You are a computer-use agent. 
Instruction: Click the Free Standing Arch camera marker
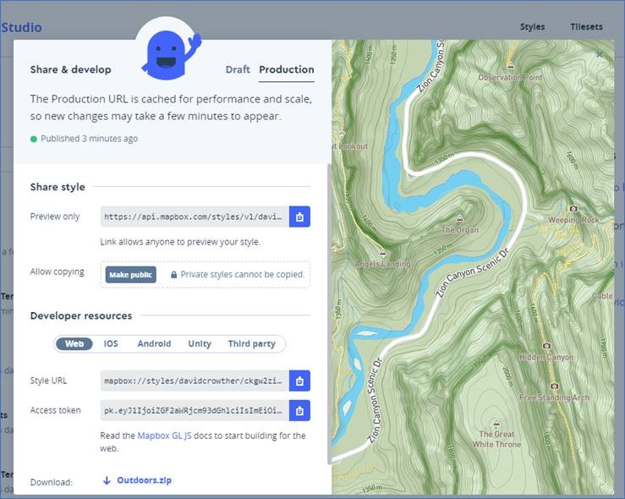pyautogui.click(x=554, y=386)
